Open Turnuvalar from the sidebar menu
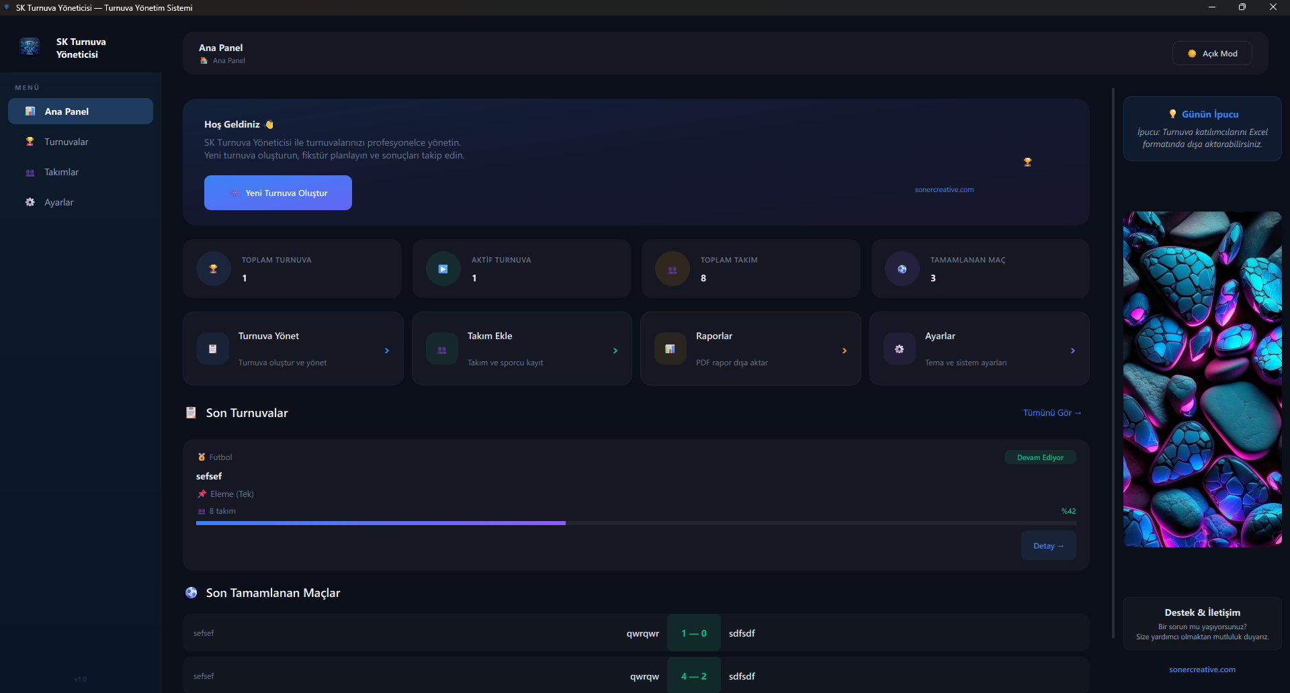 66,142
